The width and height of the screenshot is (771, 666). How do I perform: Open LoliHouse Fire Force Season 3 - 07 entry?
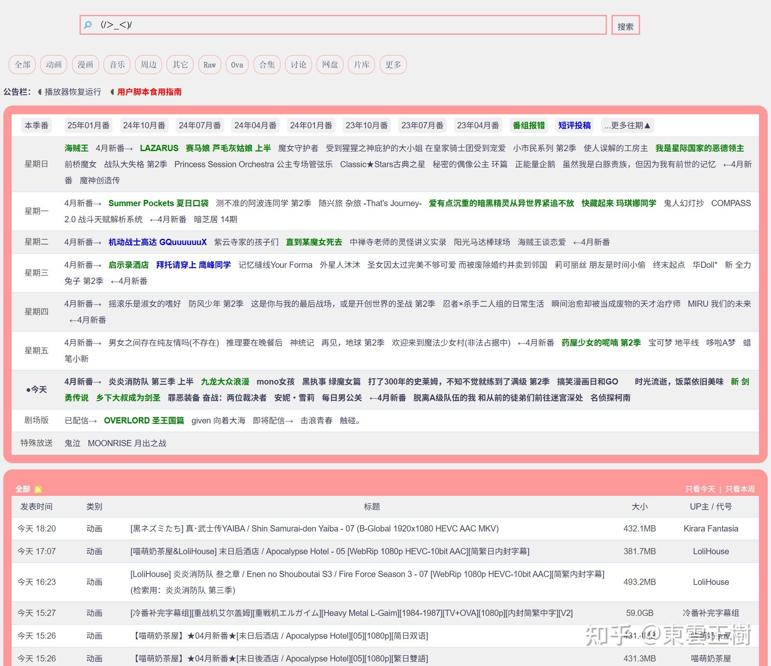point(367,582)
